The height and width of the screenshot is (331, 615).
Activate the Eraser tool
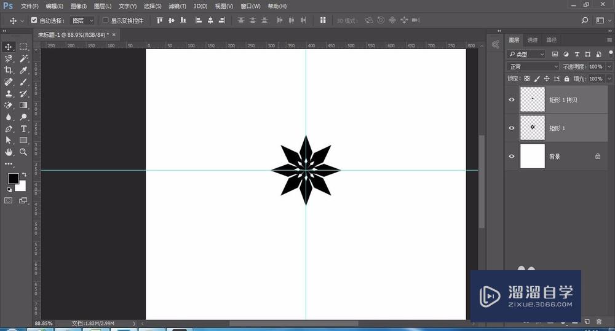(8, 106)
